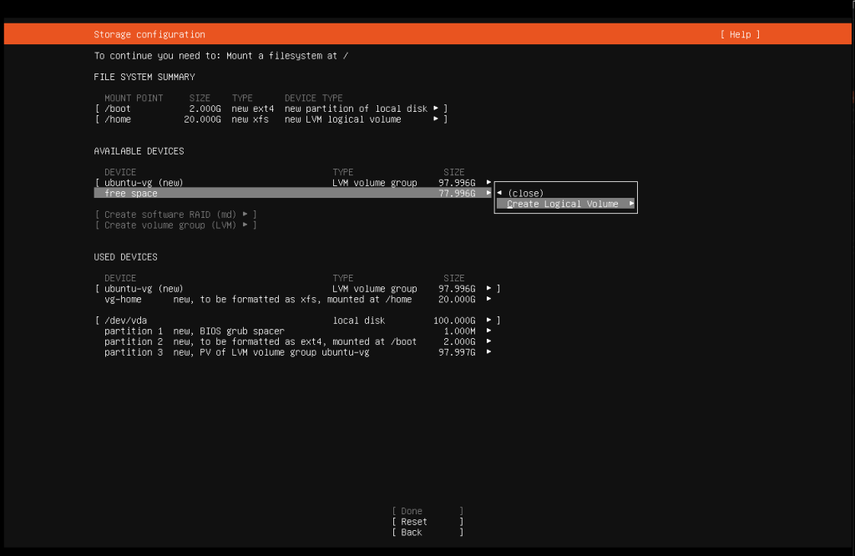Choose (close) in the free space popup

tap(527, 193)
